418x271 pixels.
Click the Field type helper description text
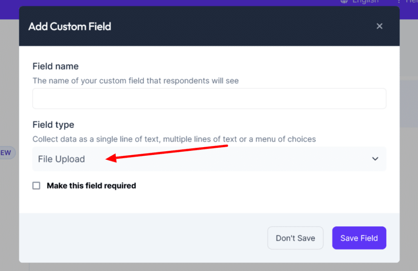pyautogui.click(x=174, y=139)
